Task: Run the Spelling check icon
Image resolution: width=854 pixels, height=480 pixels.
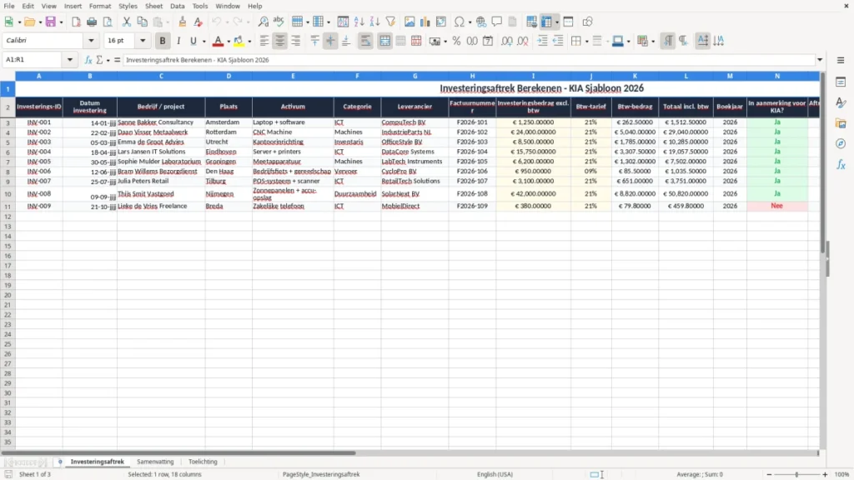Action: (x=279, y=22)
